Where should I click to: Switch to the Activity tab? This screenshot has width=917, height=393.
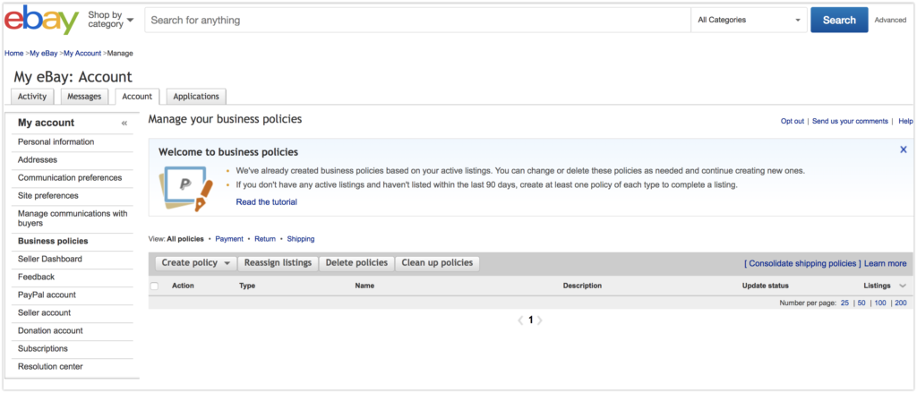coord(32,97)
